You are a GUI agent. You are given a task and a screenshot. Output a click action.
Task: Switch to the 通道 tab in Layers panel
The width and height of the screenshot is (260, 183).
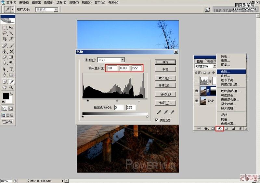(x=211, y=61)
